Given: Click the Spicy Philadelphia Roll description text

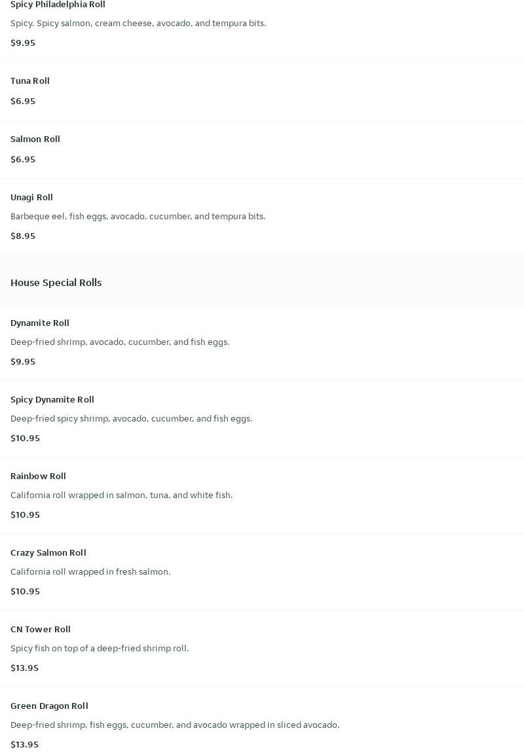Looking at the screenshot, I should click(138, 24).
